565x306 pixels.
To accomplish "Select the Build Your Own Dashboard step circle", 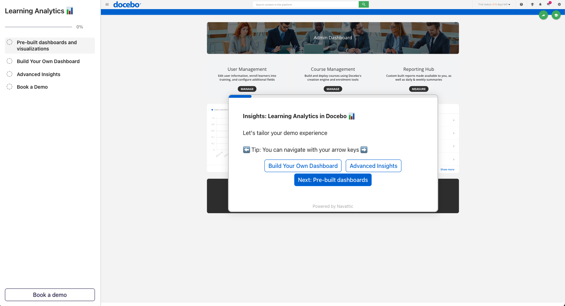I will [x=9, y=61].
